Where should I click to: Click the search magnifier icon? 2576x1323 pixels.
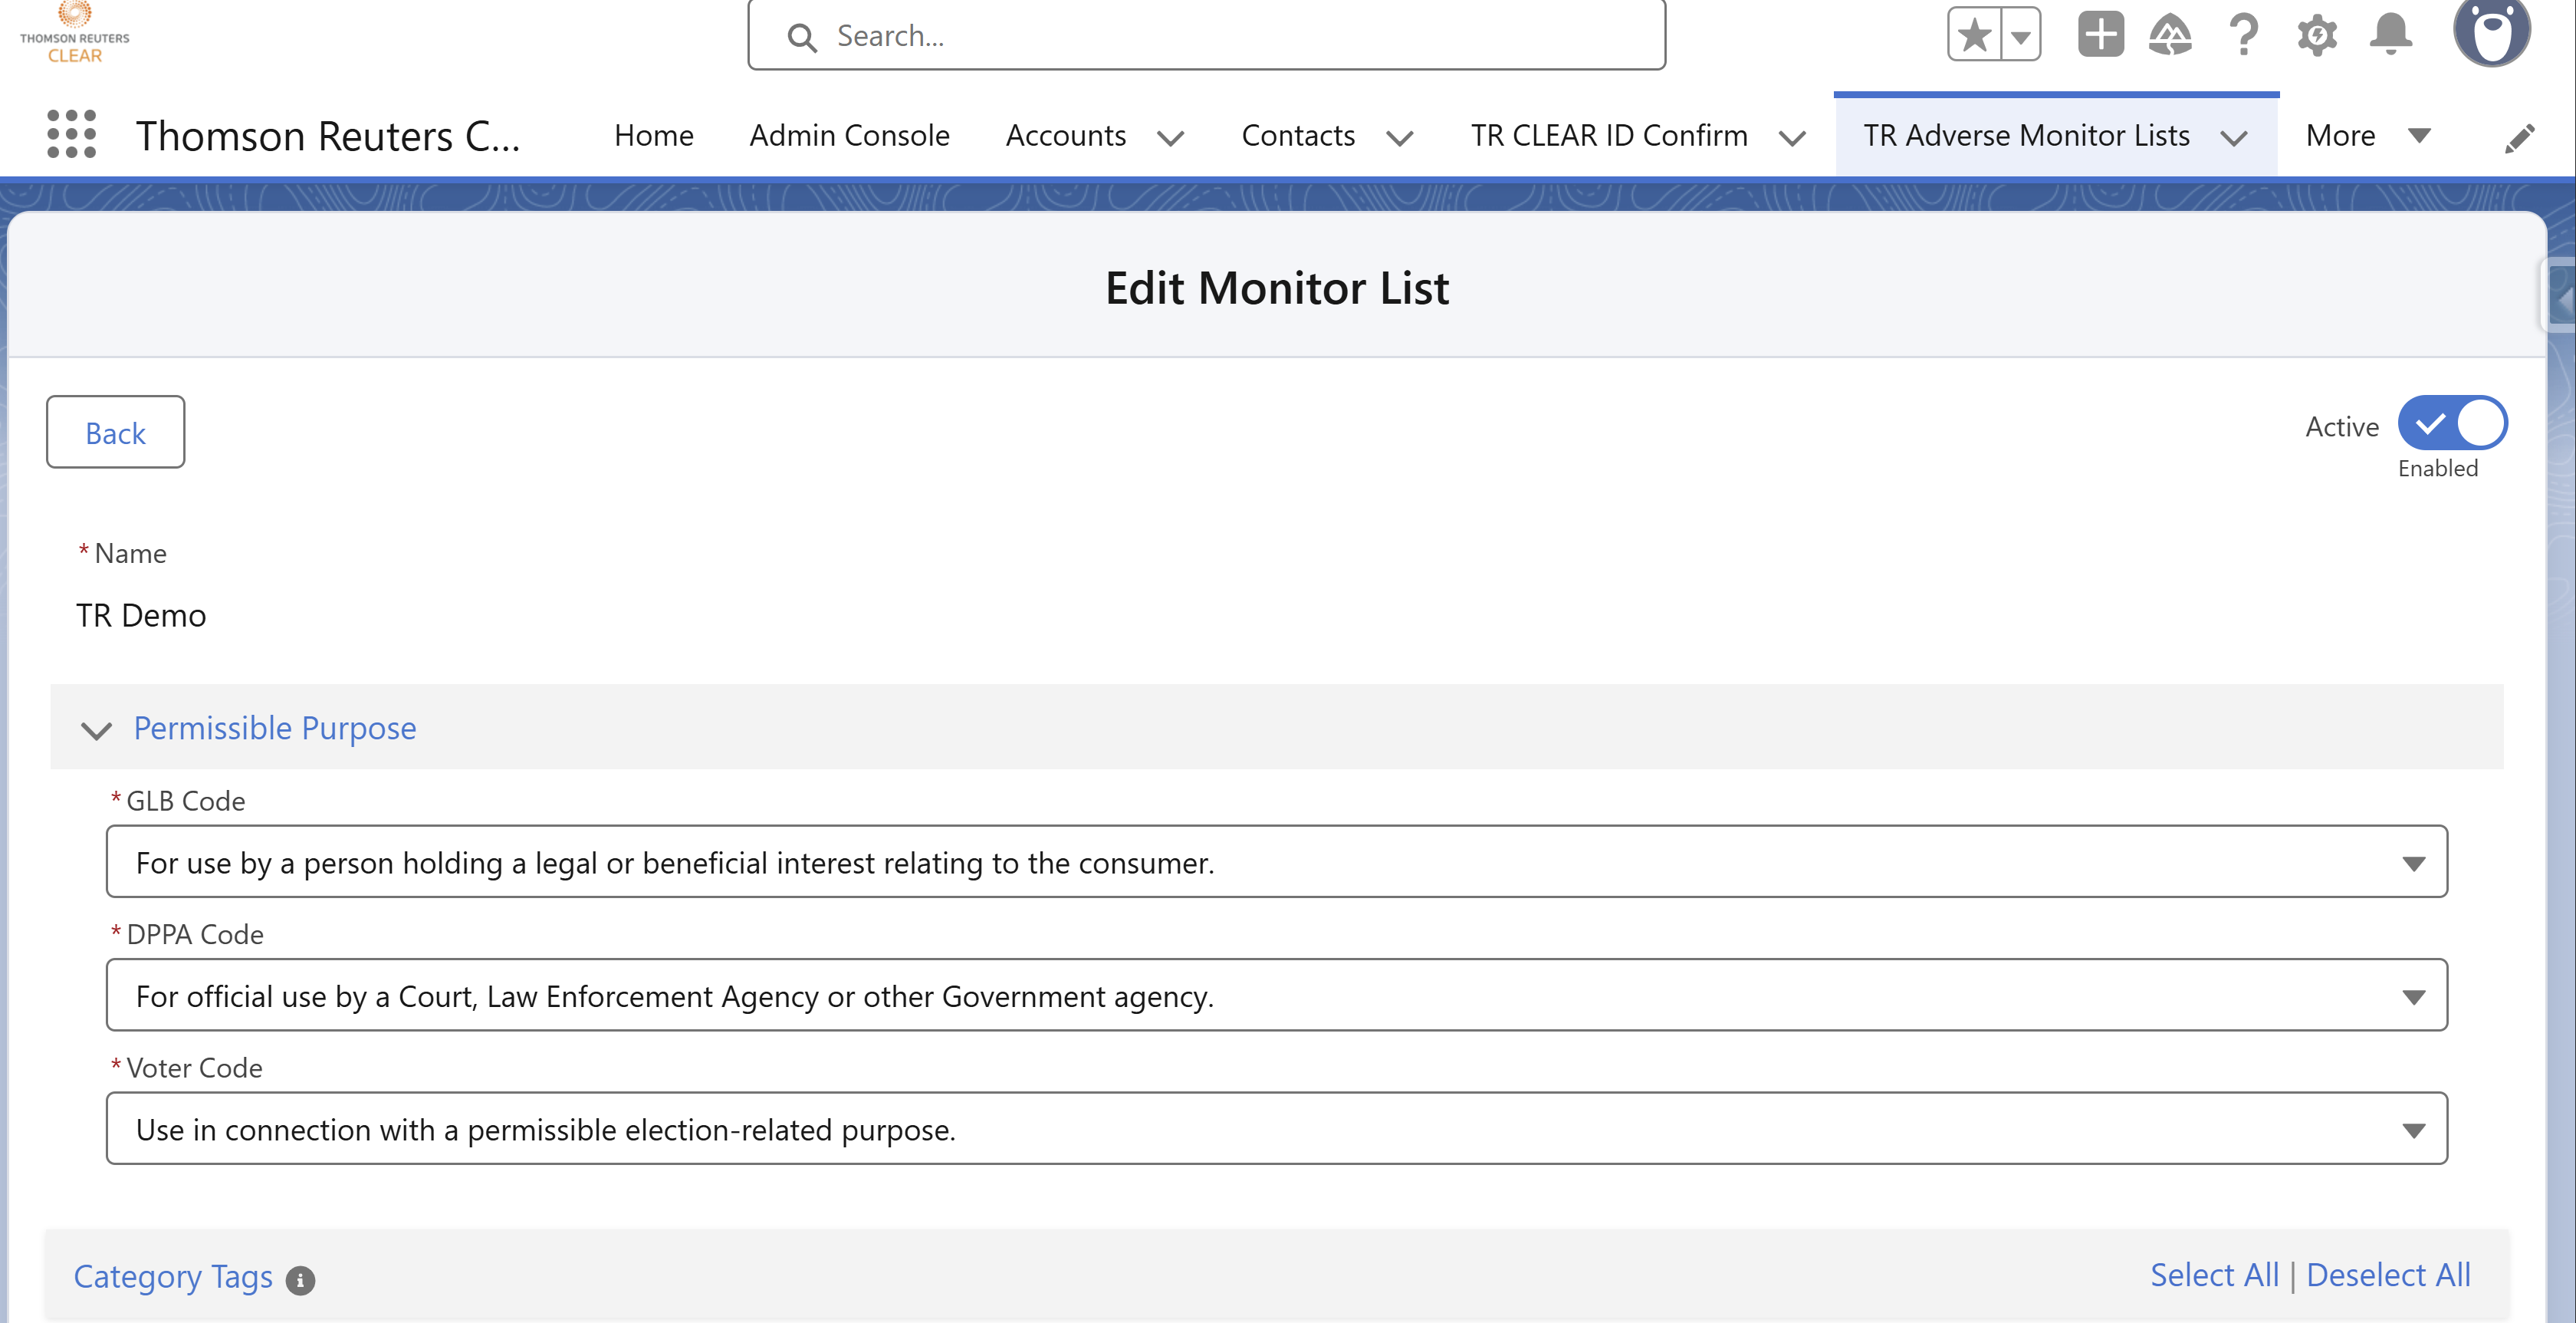tap(802, 37)
